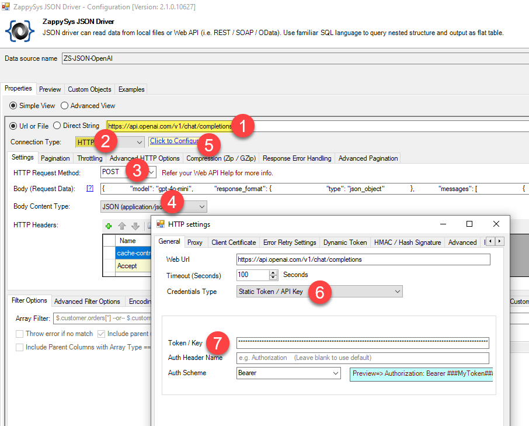Select the Simple View radio button
Image resolution: width=529 pixels, height=426 pixels.
click(x=13, y=106)
